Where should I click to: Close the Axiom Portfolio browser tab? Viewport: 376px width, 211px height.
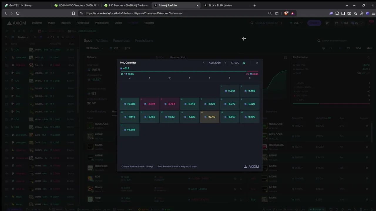(x=197, y=5)
